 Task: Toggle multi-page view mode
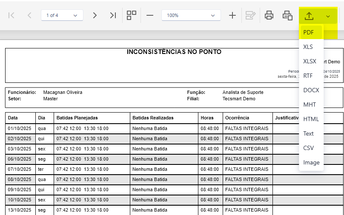pos(132,15)
